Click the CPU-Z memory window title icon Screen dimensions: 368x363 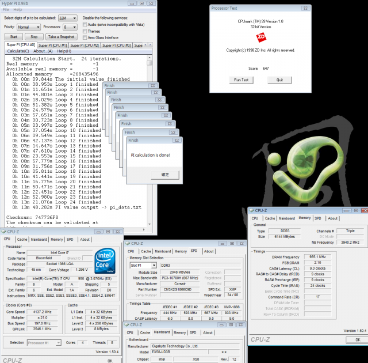tap(252, 210)
